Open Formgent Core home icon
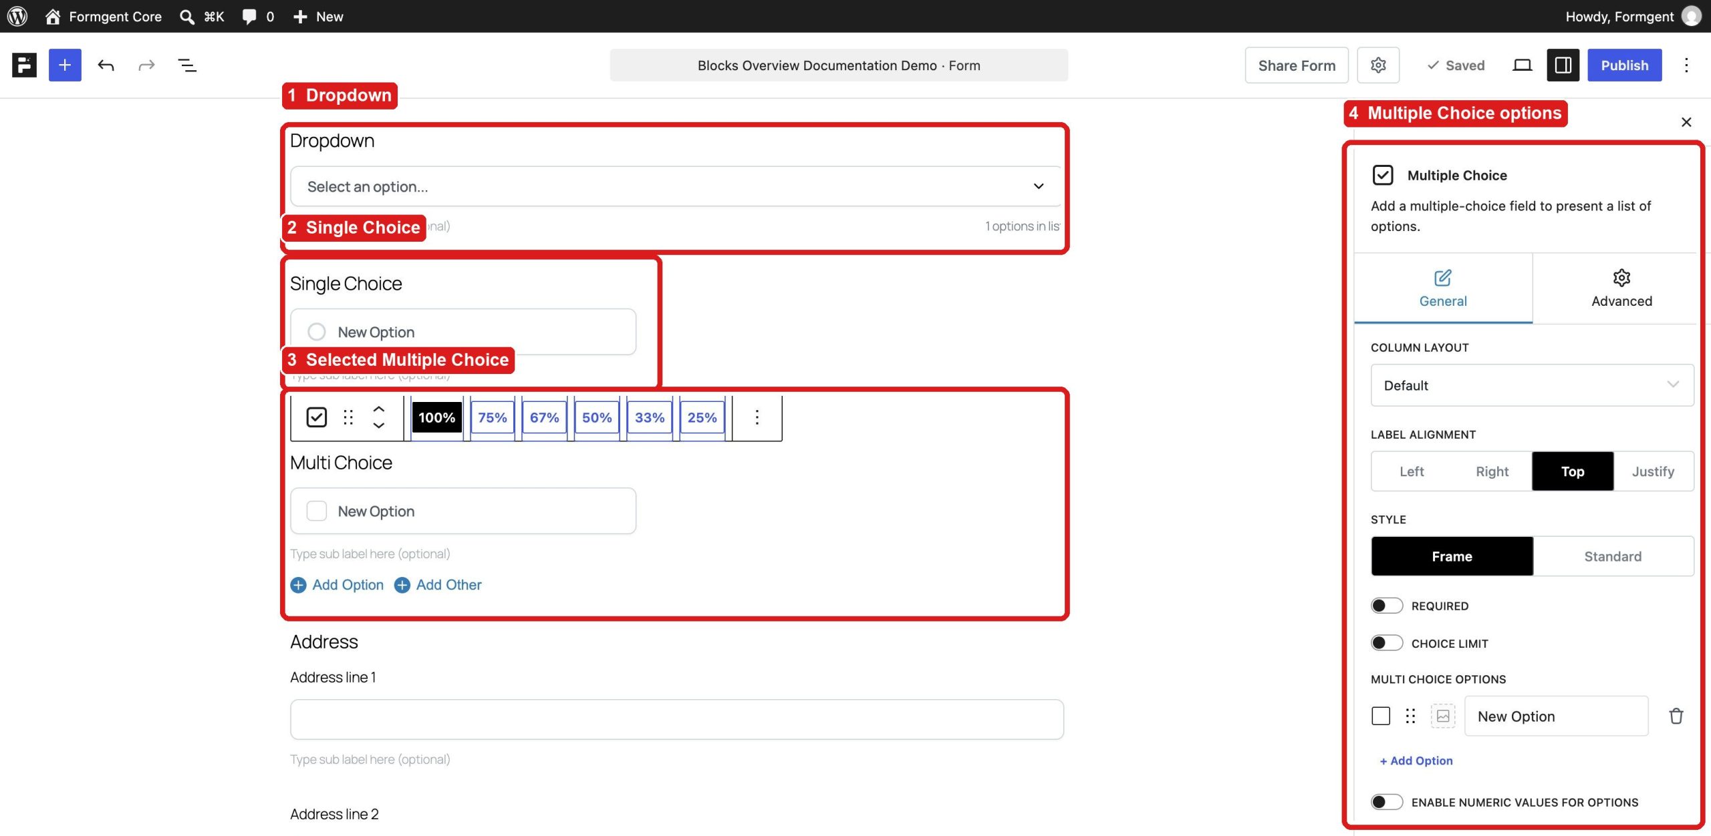 tap(53, 16)
